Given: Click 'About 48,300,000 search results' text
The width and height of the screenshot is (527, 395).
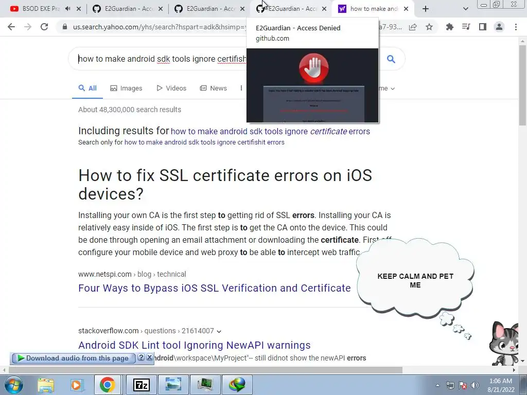Looking at the screenshot, I should tap(130, 110).
